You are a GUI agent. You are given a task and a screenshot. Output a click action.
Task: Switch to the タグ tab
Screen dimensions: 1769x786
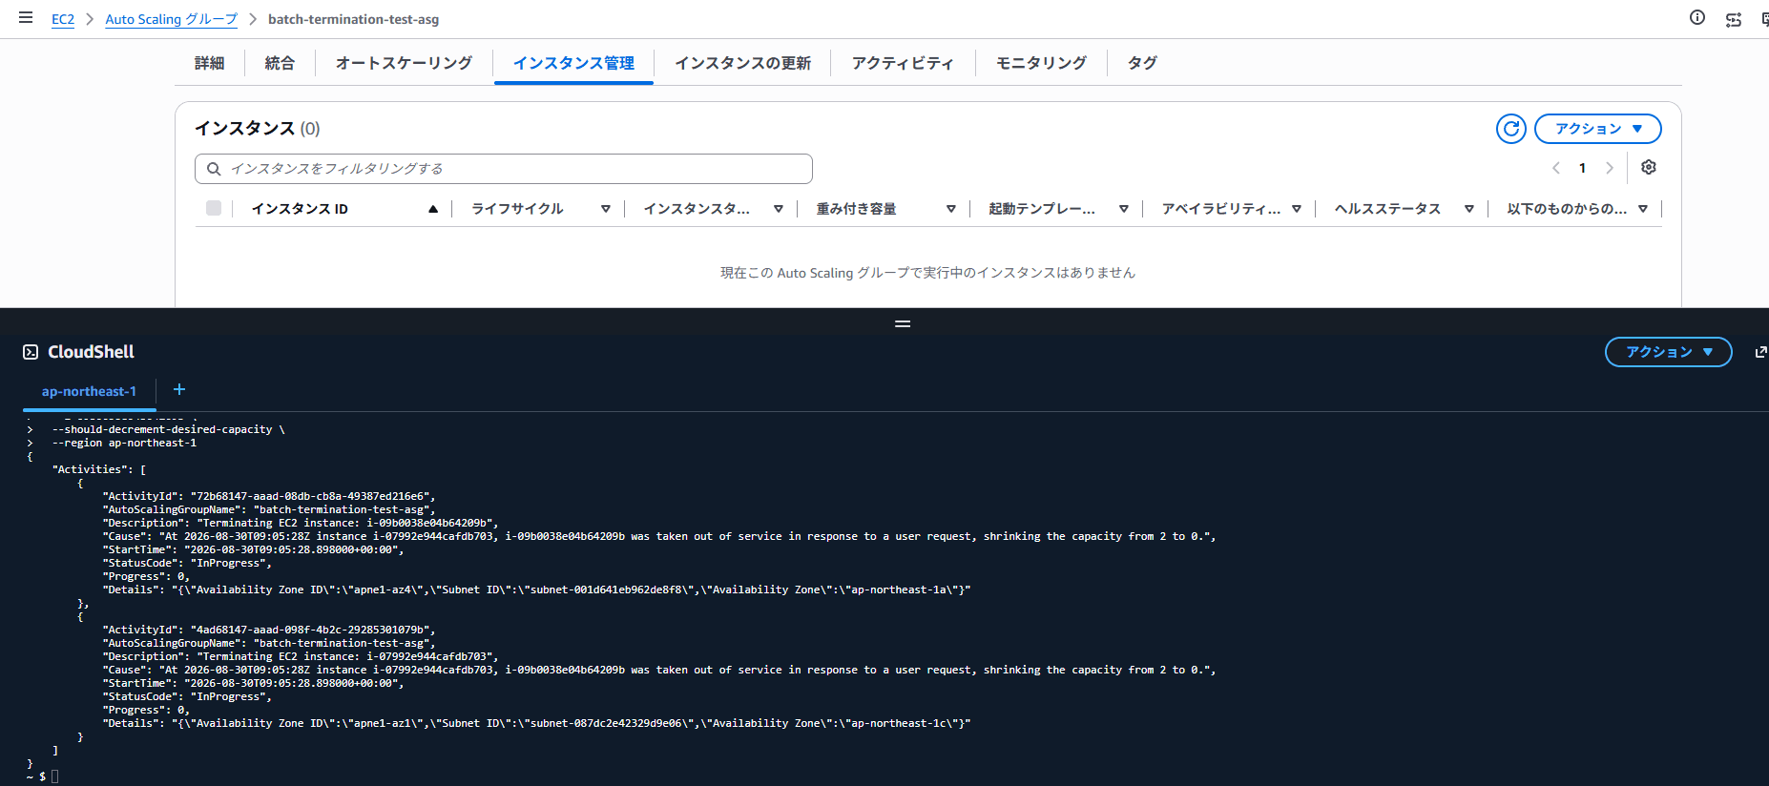[x=1142, y=63]
